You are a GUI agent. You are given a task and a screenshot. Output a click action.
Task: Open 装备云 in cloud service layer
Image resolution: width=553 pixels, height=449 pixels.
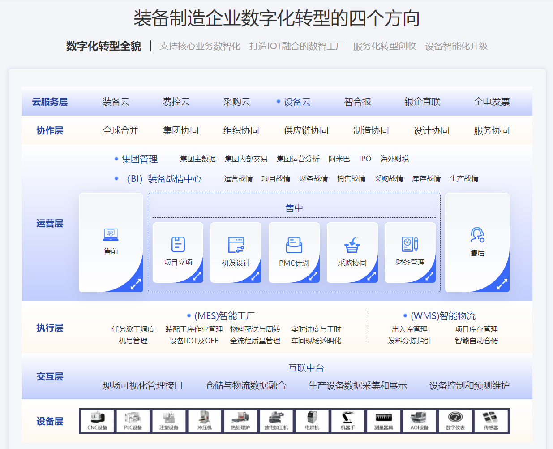116,102
